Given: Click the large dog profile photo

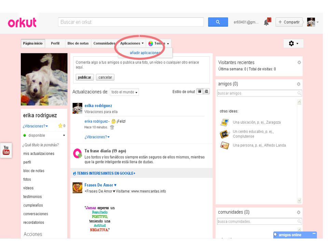Looking at the screenshot, I should coord(44,79).
